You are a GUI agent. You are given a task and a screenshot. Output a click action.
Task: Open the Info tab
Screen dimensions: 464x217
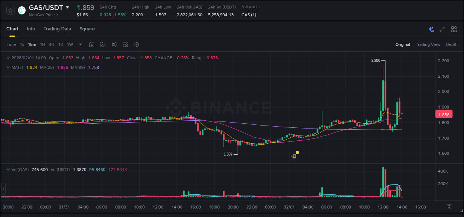tap(31, 29)
